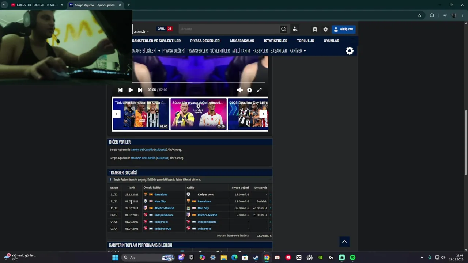Open PİYASA DEĞERLERİ menu

(x=205, y=41)
